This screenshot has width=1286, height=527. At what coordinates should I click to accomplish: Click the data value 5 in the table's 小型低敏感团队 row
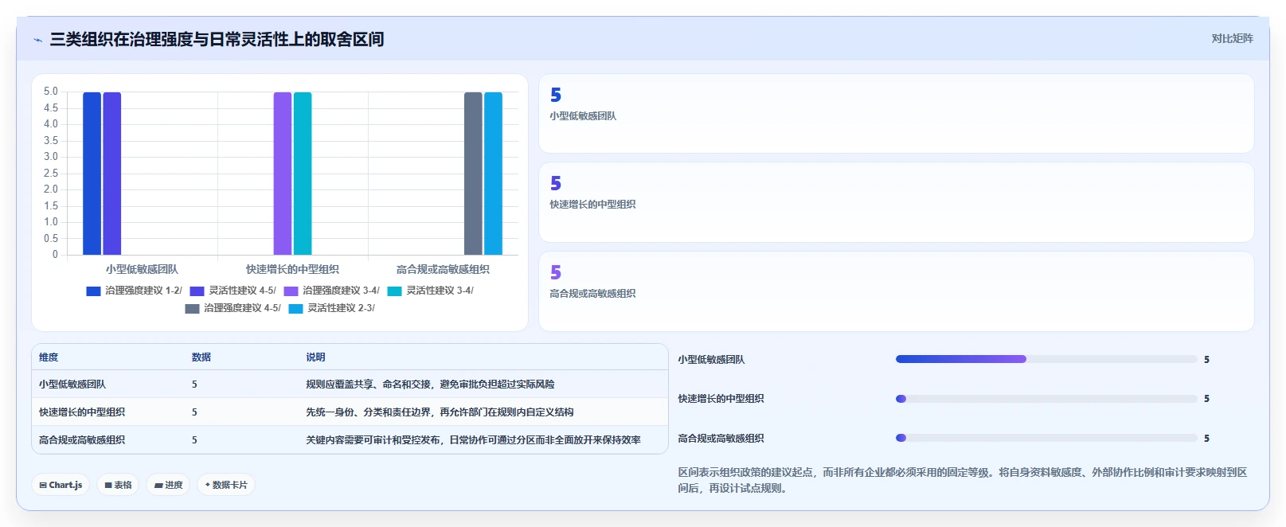pos(194,385)
